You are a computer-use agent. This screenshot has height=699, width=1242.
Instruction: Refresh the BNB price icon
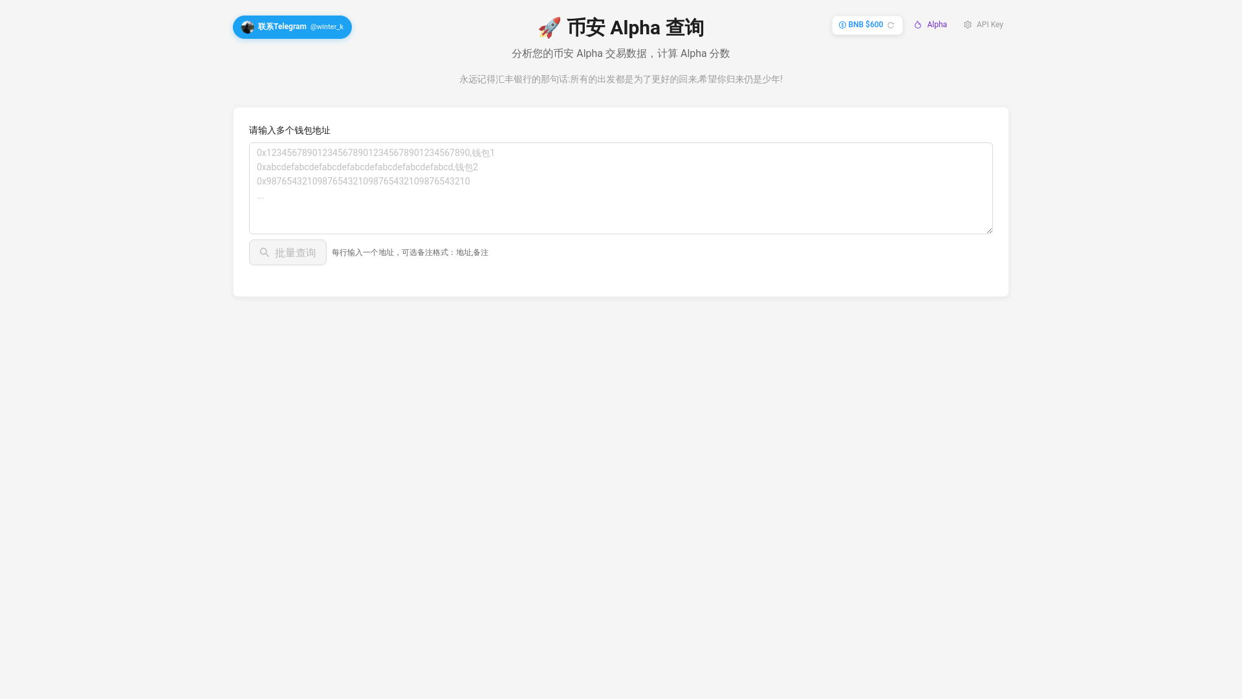click(891, 25)
